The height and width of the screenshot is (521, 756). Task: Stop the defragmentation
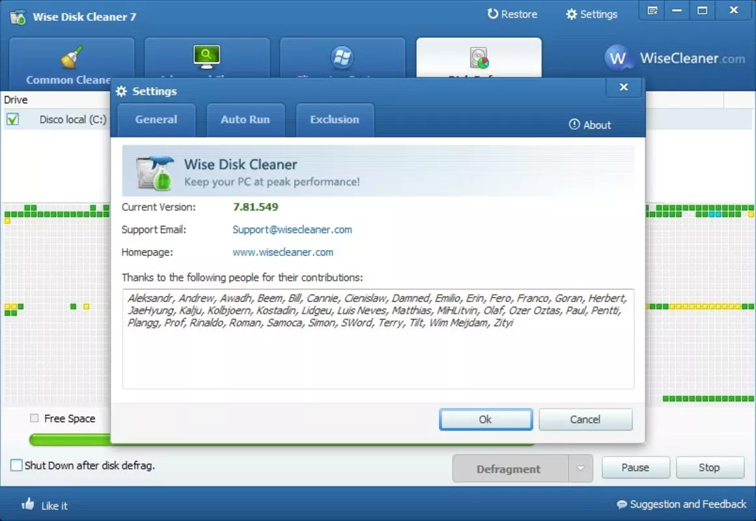709,468
